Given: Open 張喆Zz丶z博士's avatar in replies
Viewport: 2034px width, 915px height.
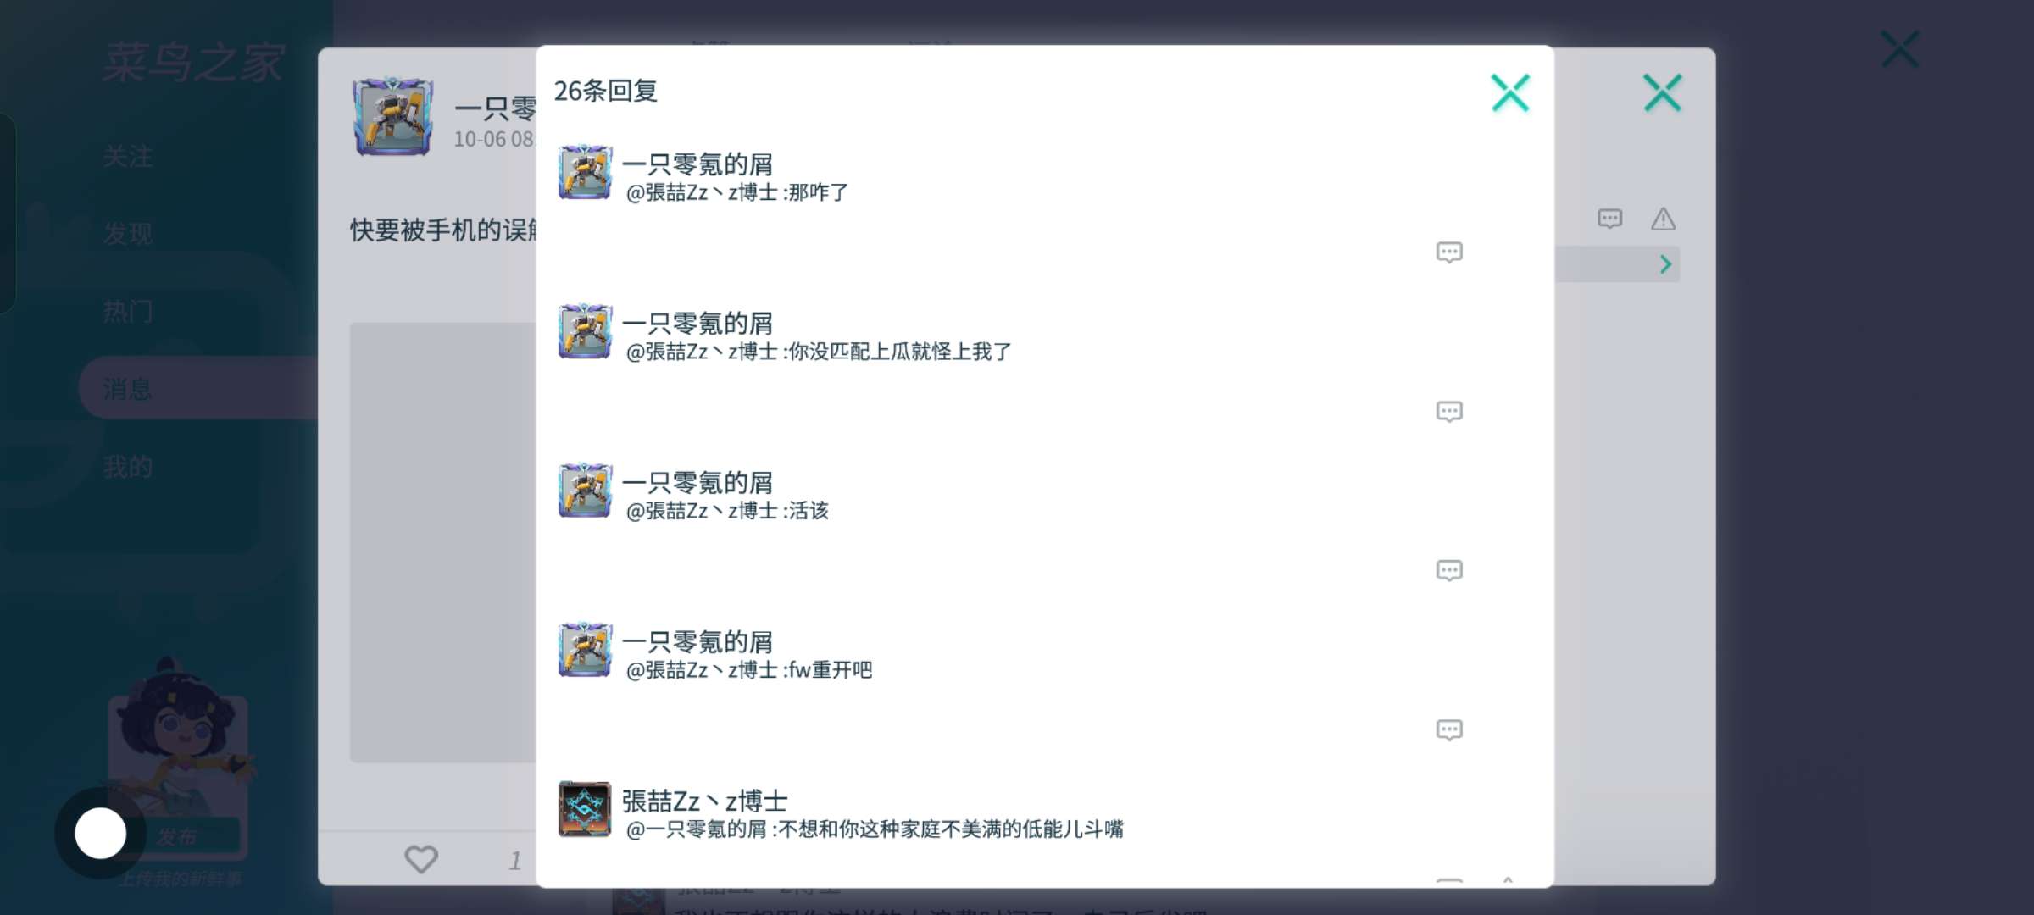Looking at the screenshot, I should click(x=585, y=809).
